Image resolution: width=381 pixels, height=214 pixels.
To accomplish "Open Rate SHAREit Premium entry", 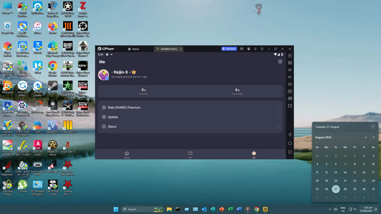I will point(190,107).
